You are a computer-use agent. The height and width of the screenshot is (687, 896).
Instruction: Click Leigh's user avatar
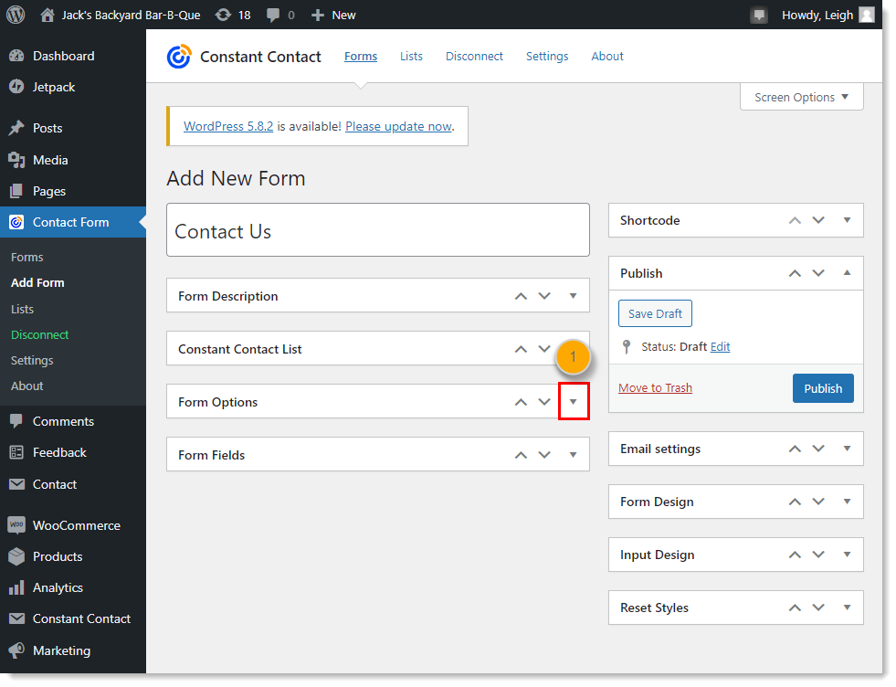coord(867,15)
